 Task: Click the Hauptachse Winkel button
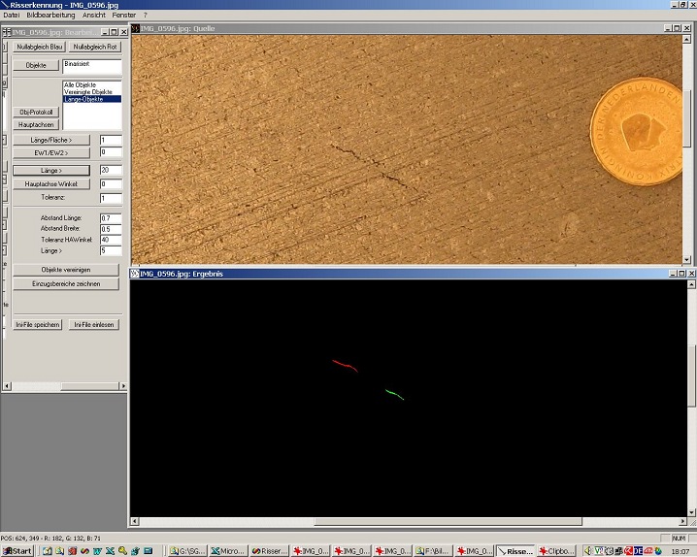pyautogui.click(x=51, y=184)
